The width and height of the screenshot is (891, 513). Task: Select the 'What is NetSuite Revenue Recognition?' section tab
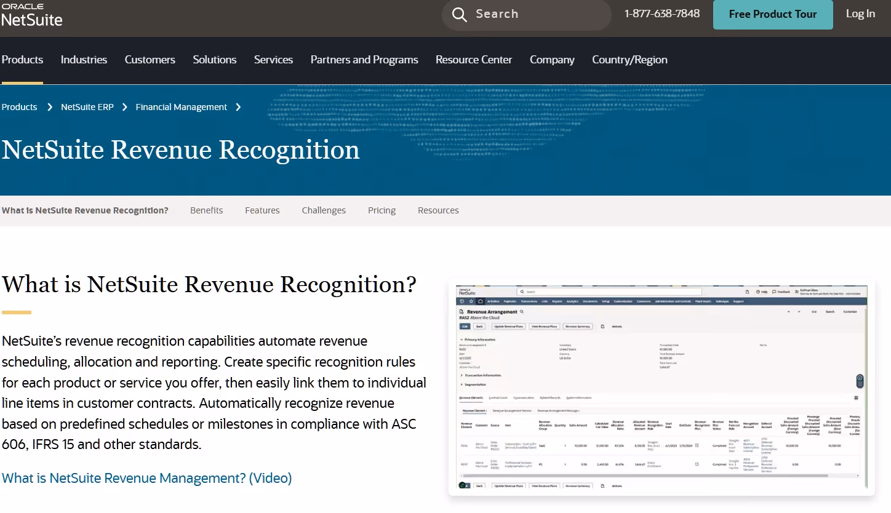(85, 210)
